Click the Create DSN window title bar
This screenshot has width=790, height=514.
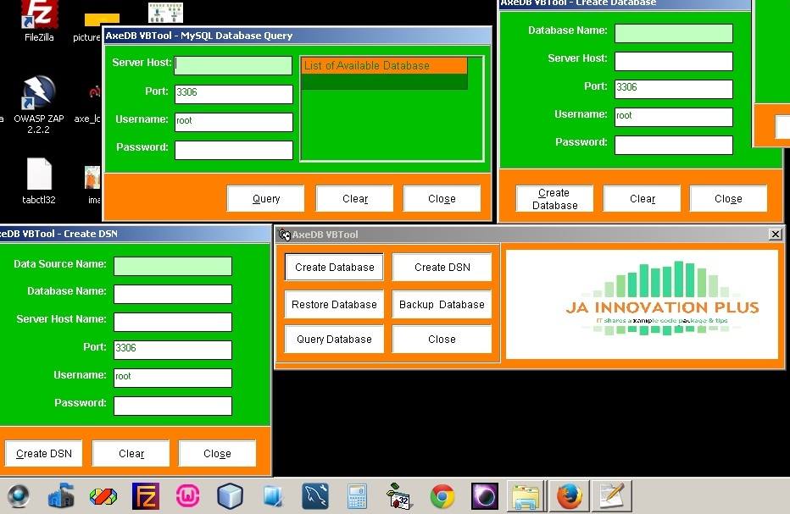point(135,234)
